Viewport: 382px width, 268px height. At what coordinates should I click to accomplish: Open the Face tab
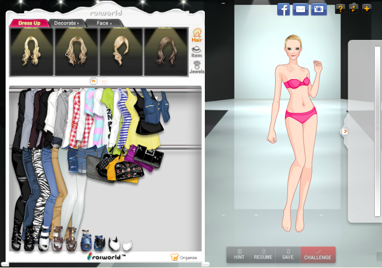point(104,23)
